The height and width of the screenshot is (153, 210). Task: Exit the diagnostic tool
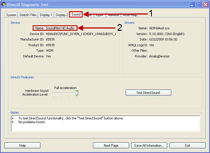coord(188,146)
